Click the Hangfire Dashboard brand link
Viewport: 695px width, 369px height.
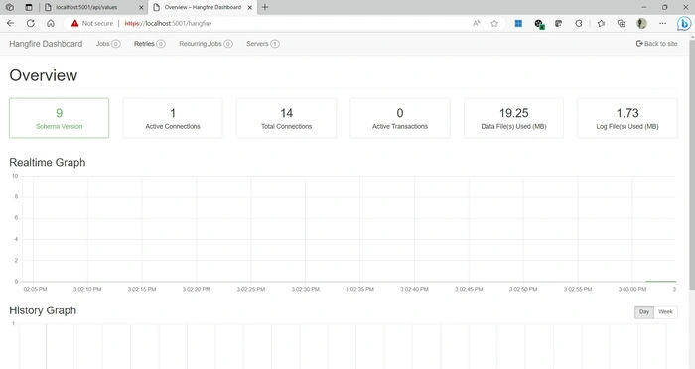tap(46, 44)
